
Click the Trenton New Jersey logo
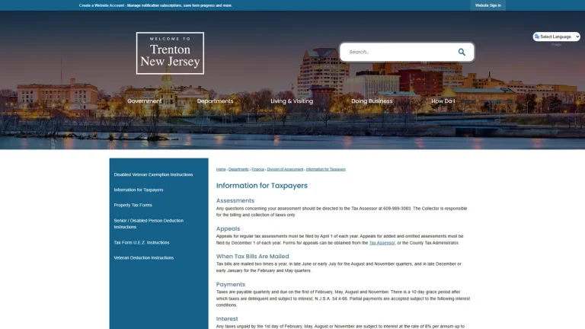click(170, 53)
